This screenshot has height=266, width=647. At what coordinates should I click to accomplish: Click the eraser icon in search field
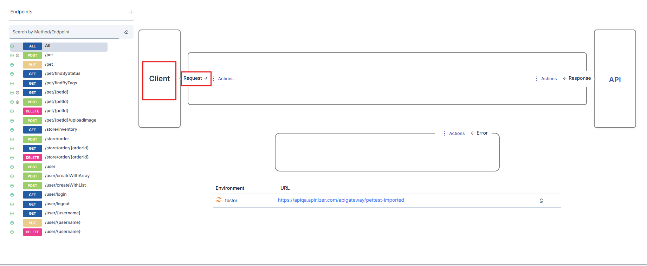(x=126, y=32)
